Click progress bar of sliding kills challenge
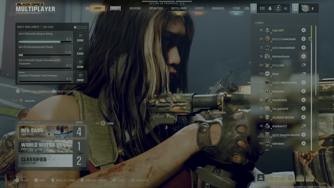 click(45, 42)
